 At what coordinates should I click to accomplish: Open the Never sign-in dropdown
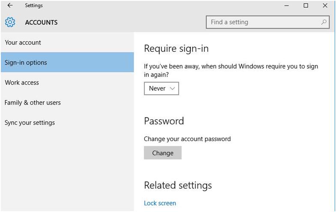[161, 88]
